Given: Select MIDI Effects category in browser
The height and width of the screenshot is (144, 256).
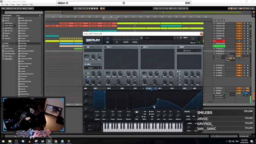Looking at the screenshot, I should [x=9, y=28].
